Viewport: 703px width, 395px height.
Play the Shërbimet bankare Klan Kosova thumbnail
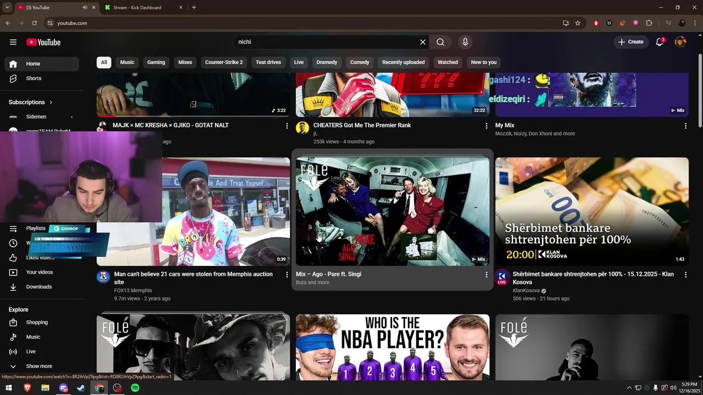click(592, 212)
